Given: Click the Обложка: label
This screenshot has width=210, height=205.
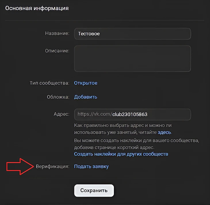Looking at the screenshot, I should click(58, 97).
